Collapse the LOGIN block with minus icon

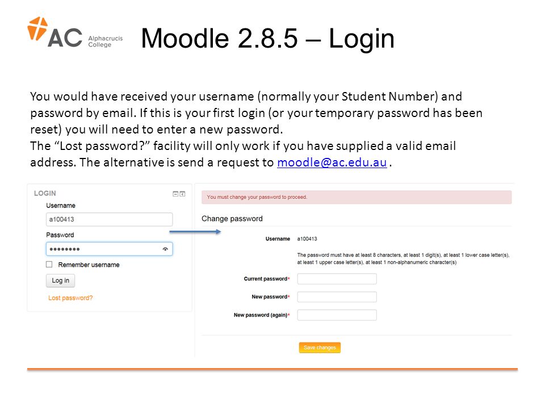coord(175,194)
